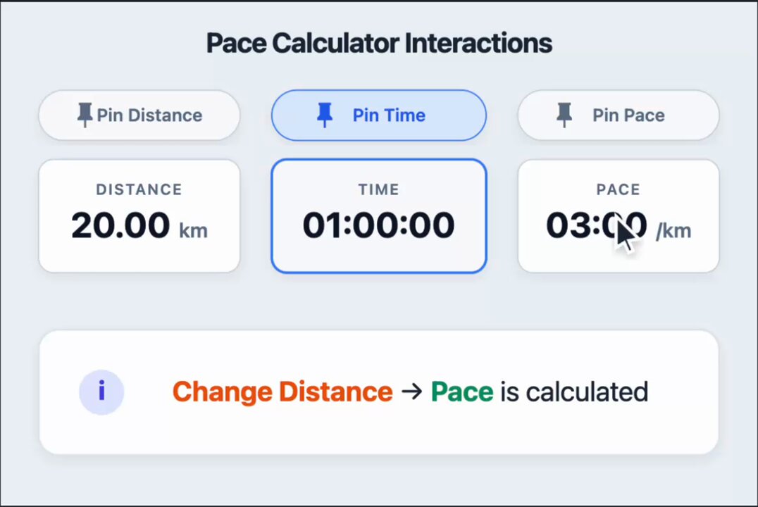Click the Pace Calculator Interactions heading

pos(379,43)
